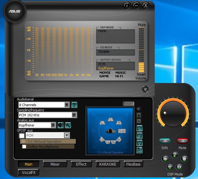Screen dimensions: 198x179
Task: Click the minus volume icon beside speaker map
Action: tap(139, 121)
